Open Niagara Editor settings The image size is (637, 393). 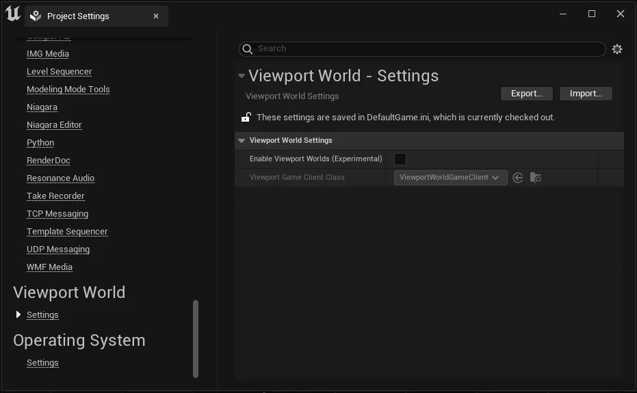coord(55,125)
